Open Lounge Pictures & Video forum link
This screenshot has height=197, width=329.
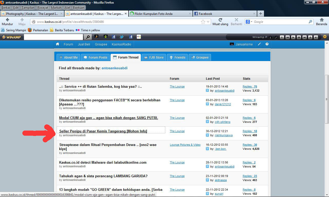185,145
